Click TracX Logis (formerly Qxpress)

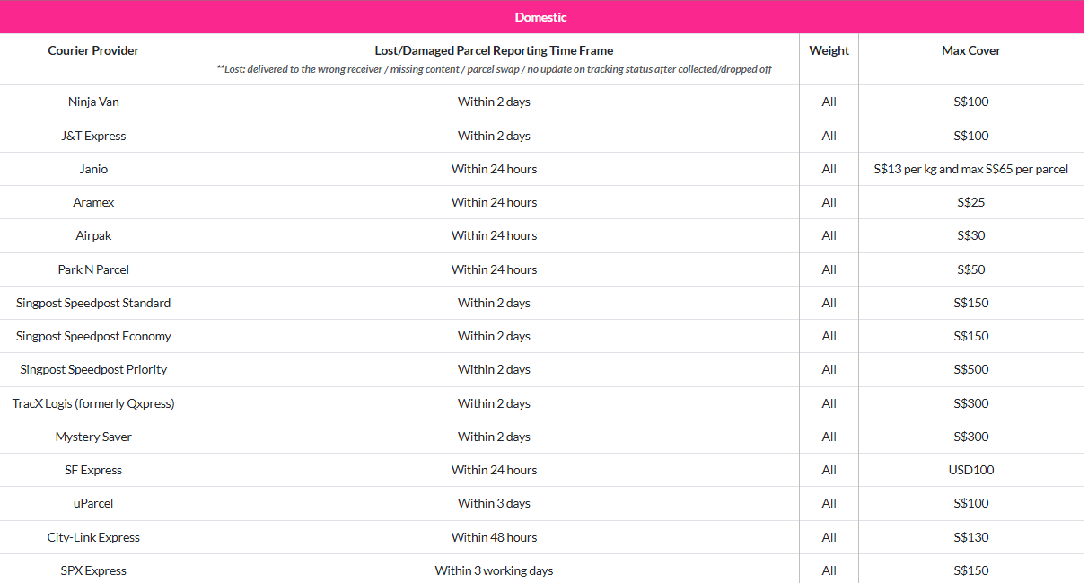click(x=93, y=403)
